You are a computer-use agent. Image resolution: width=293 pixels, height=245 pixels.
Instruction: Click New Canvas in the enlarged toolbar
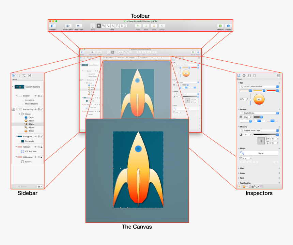coord(68,26)
